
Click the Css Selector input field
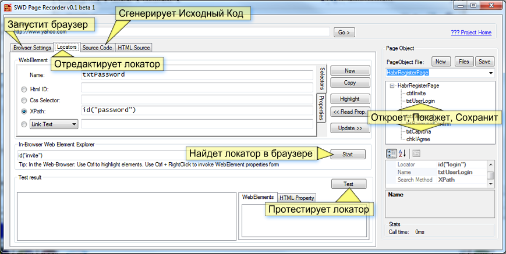pyautogui.click(x=197, y=99)
